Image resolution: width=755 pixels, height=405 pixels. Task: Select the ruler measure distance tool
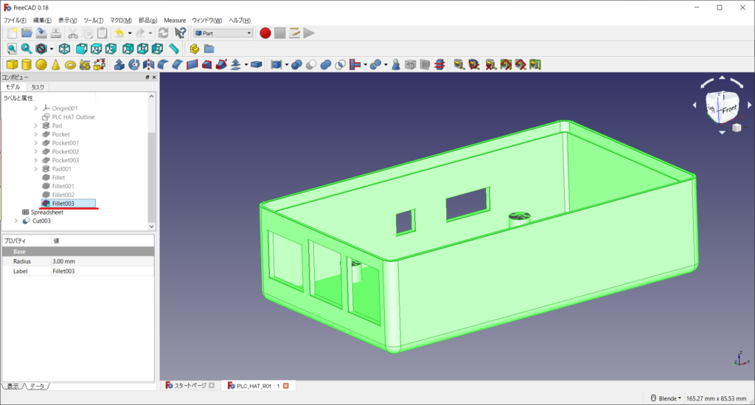click(174, 49)
